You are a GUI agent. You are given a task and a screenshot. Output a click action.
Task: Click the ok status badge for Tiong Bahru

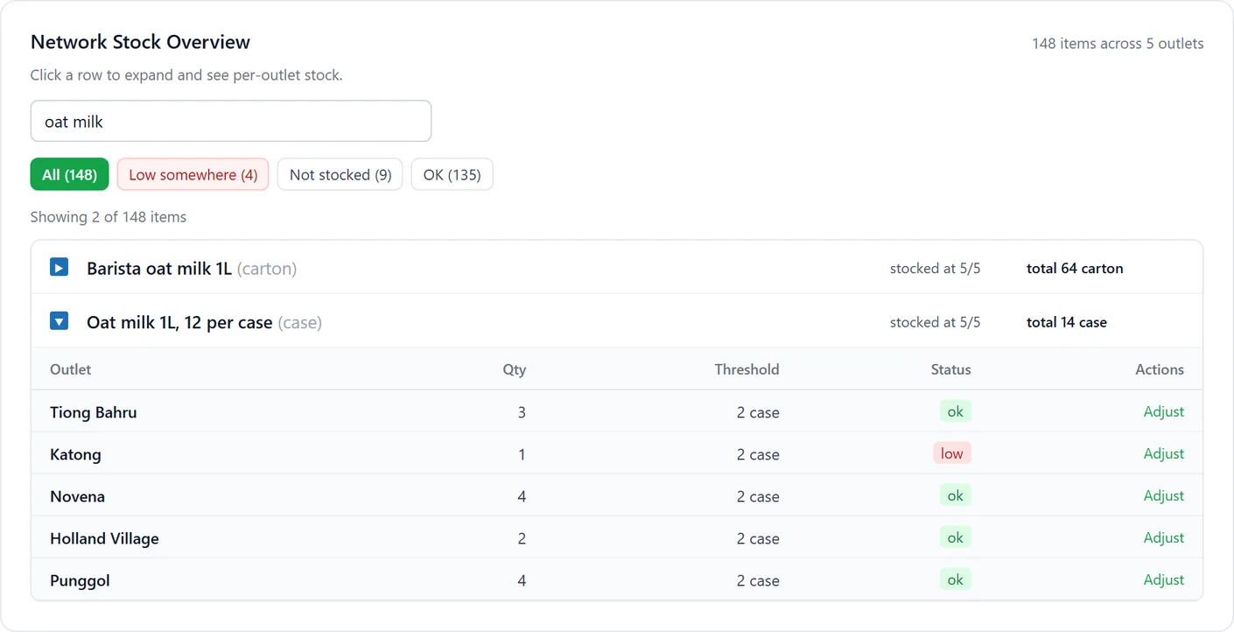tap(955, 411)
